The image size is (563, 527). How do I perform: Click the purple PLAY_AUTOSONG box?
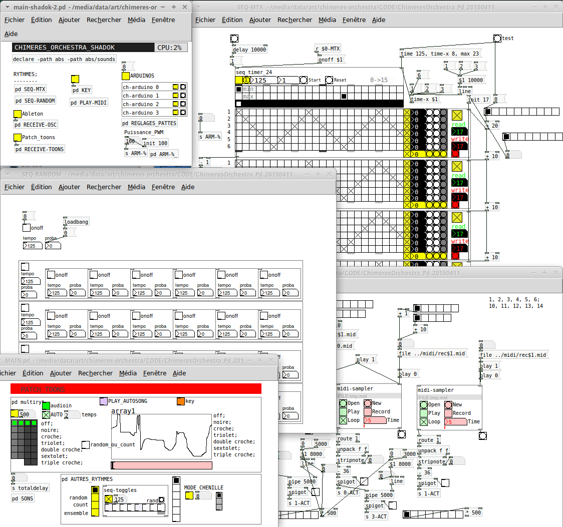(103, 401)
